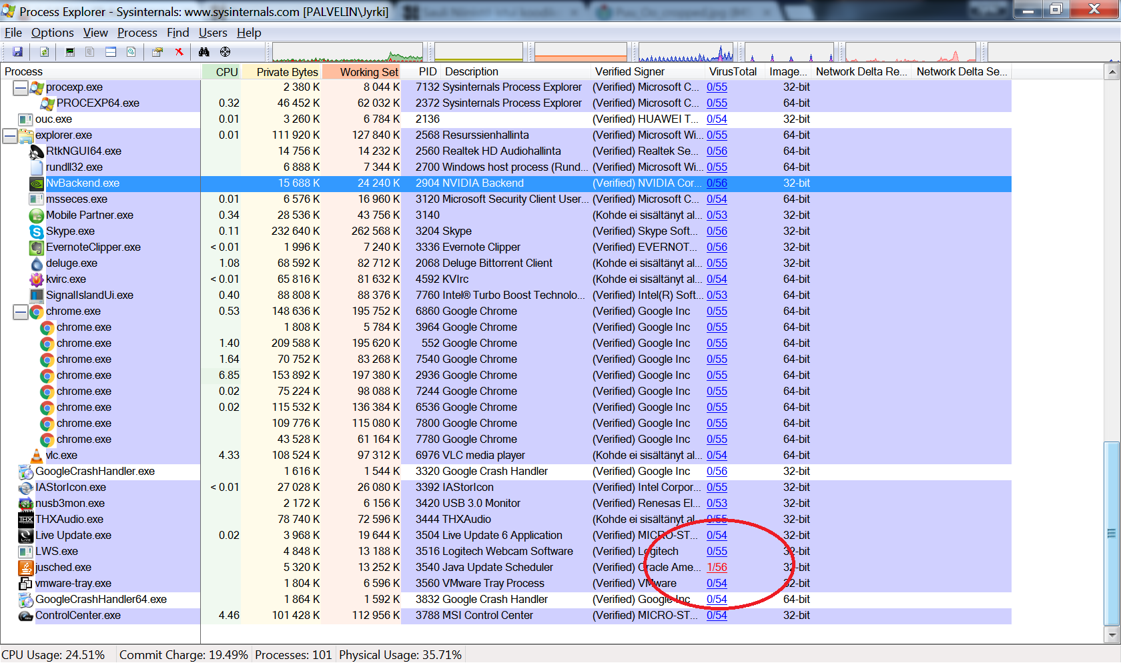Click the binoculars Find Handle icon
1121x663 pixels.
[204, 52]
